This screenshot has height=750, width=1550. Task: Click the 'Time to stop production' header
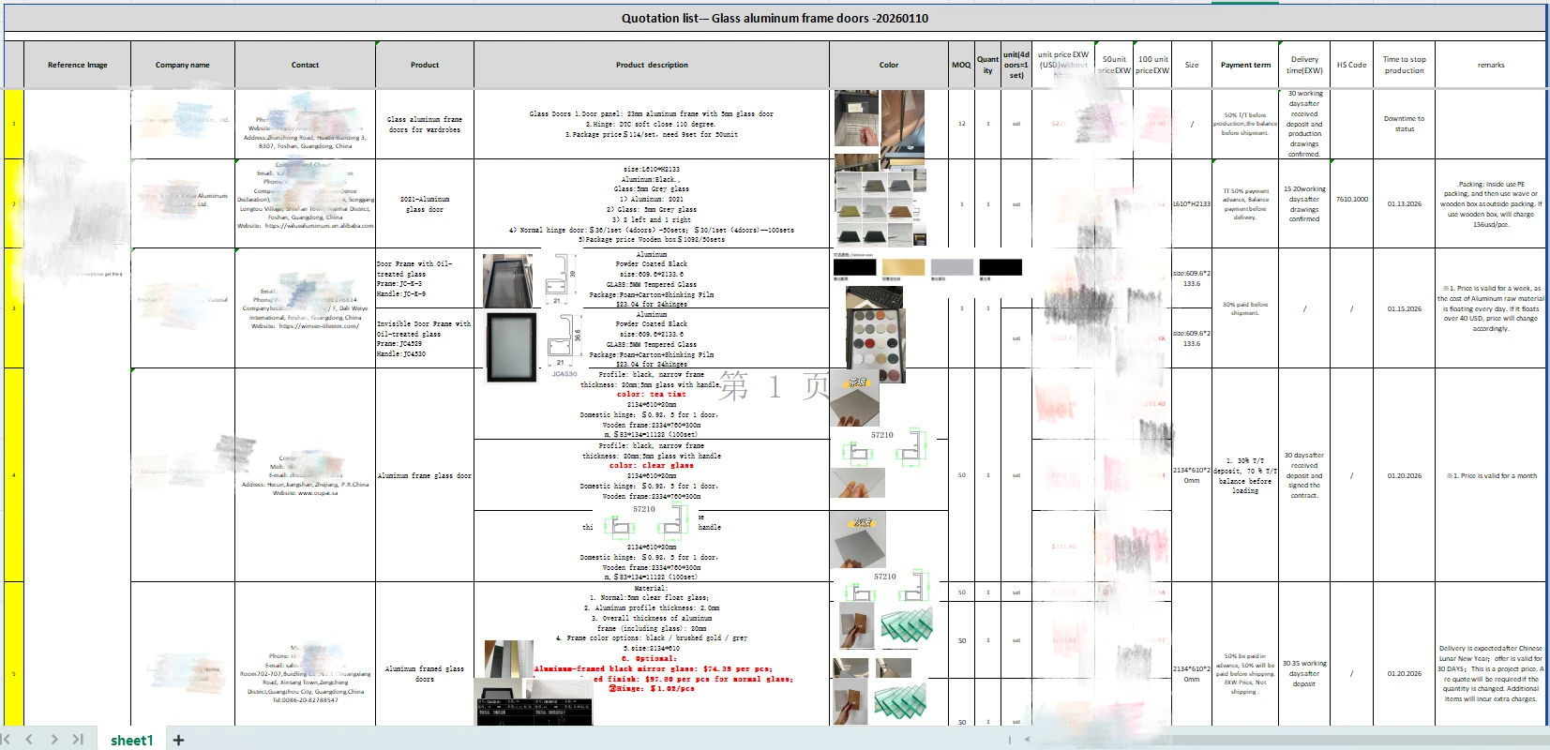pyautogui.click(x=1404, y=65)
